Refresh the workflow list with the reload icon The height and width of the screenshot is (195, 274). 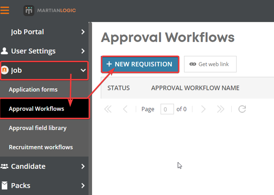click(242, 109)
